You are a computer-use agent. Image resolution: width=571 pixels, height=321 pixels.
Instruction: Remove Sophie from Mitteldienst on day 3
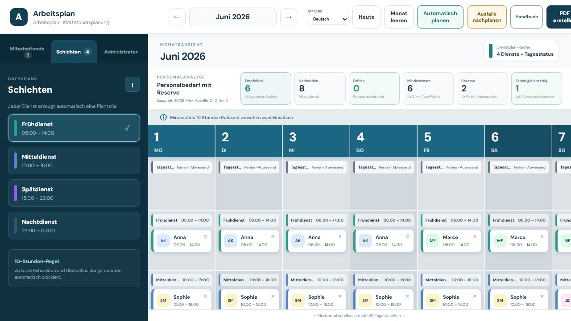pyautogui.click(x=340, y=296)
